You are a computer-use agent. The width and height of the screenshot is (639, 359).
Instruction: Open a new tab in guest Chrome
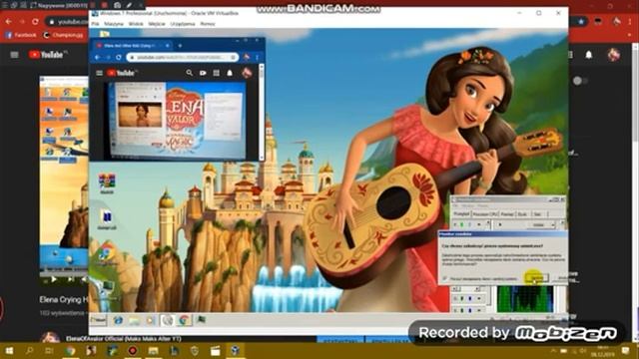coord(180,46)
